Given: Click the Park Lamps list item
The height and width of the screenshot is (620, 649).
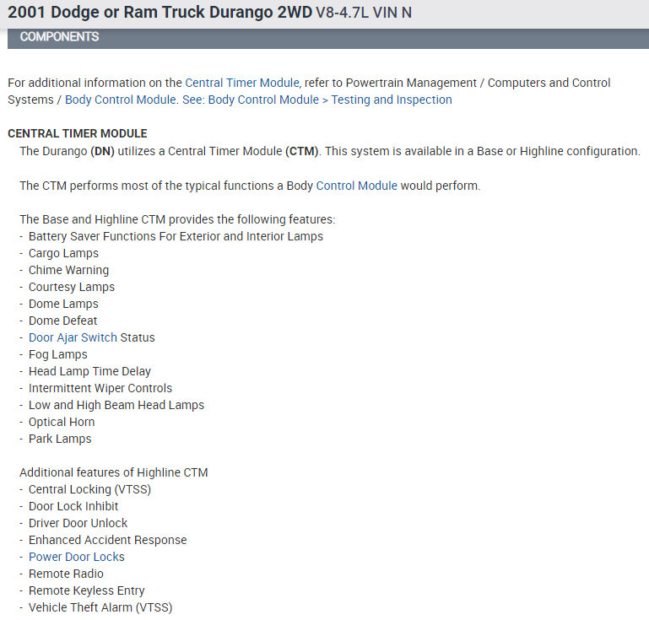Looking at the screenshot, I should [x=60, y=439].
